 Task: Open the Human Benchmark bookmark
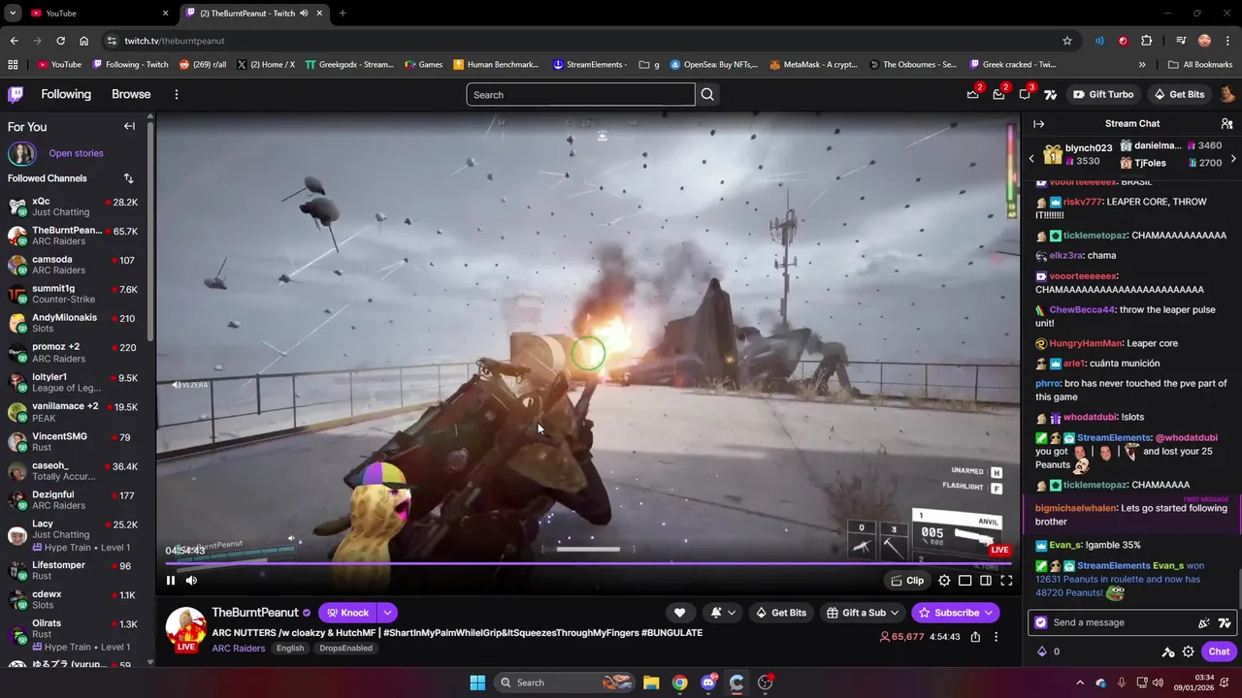(496, 65)
